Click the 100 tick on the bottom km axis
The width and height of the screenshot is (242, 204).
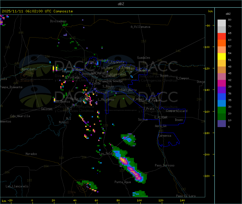click(139, 200)
